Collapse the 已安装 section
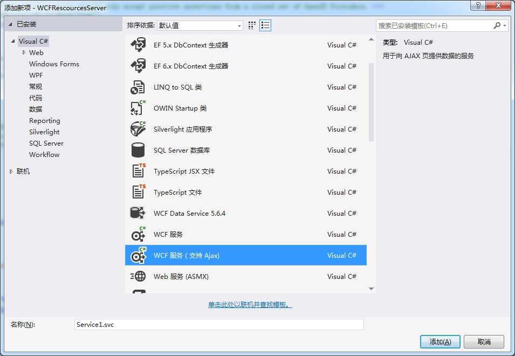The image size is (515, 356). pyautogui.click(x=10, y=24)
